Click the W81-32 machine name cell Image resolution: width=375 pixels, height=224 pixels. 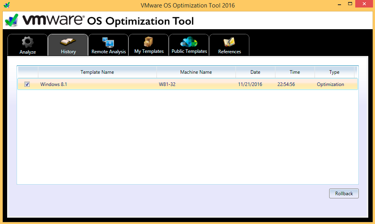[167, 84]
